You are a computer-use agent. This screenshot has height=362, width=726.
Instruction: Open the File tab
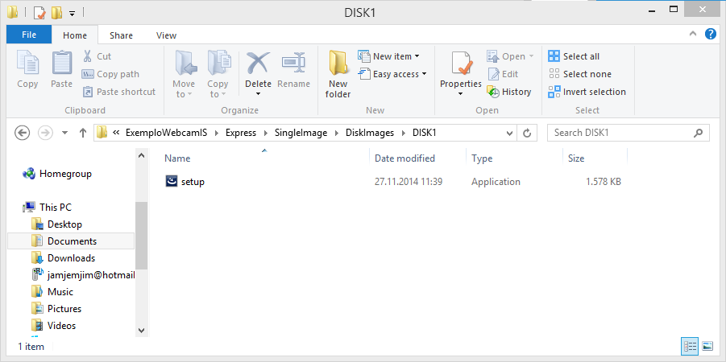[29, 35]
